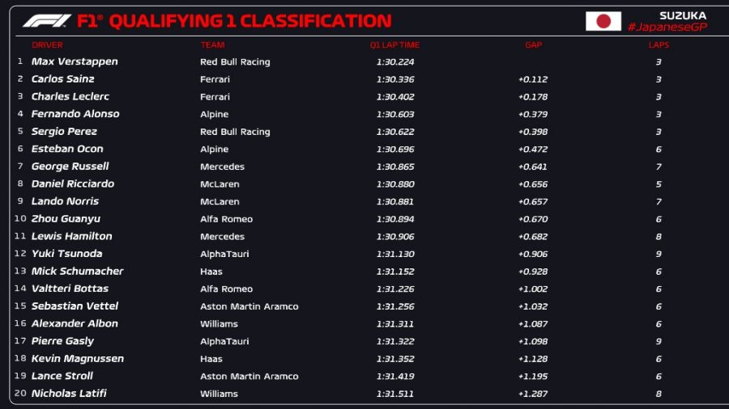Click the Qualifying 1 Classification title
This screenshot has width=729, height=409.
249,21
